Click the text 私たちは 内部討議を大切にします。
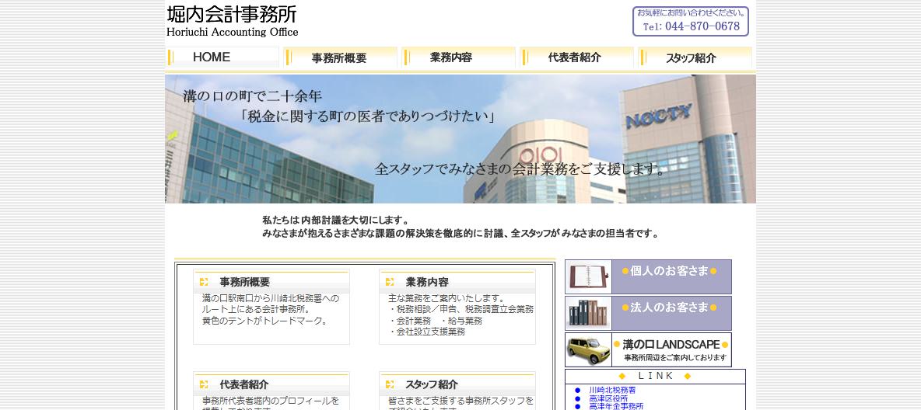Viewport: 921px width, 410px height. pyautogui.click(x=336, y=221)
